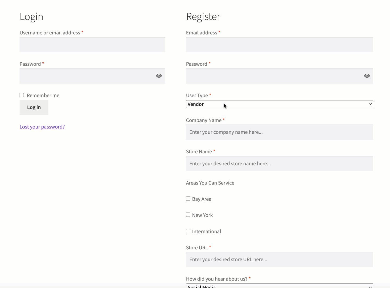
Task: Click the Remember me label text
Action: tap(43, 95)
